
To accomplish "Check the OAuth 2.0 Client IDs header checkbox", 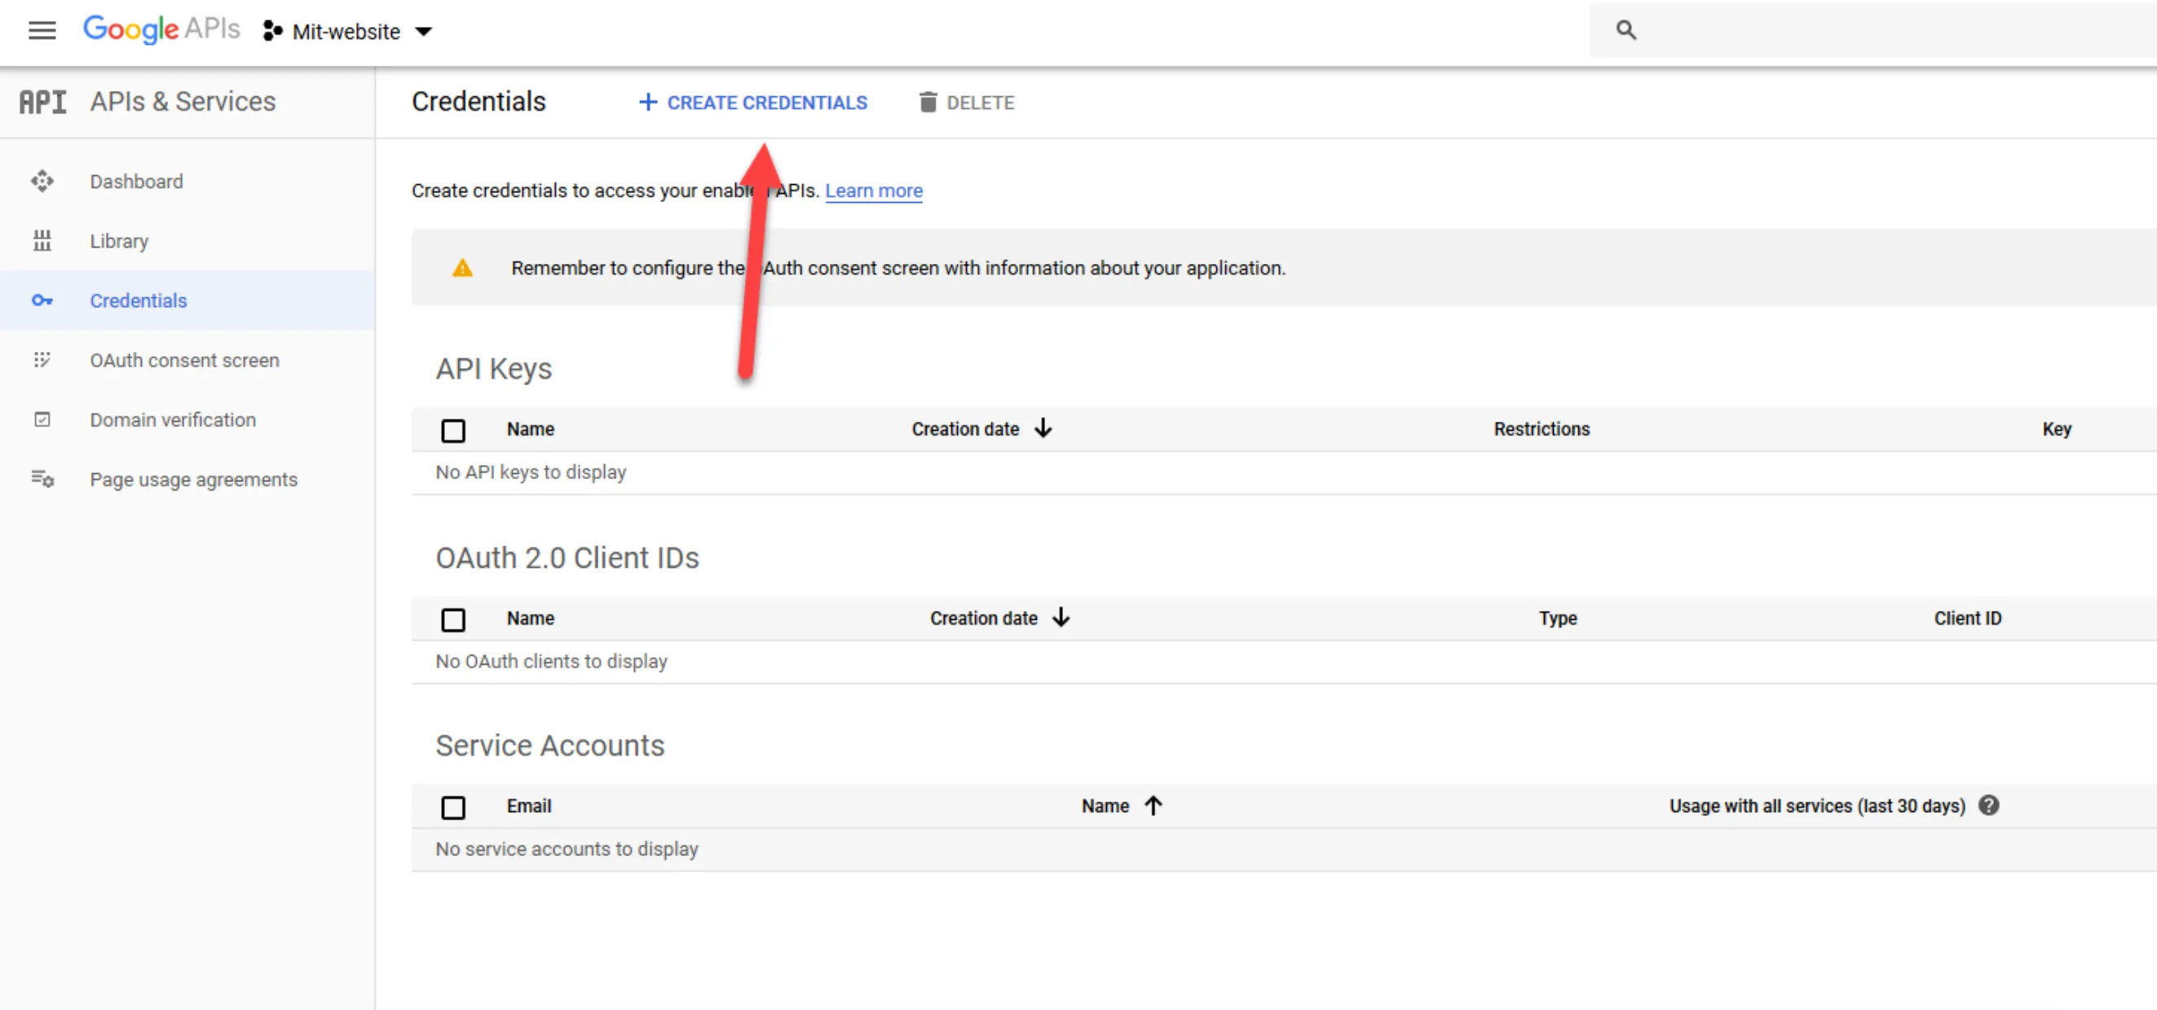I will [x=454, y=619].
